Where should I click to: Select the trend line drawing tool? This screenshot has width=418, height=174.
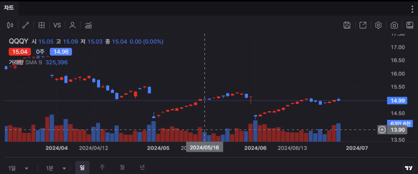point(26,25)
